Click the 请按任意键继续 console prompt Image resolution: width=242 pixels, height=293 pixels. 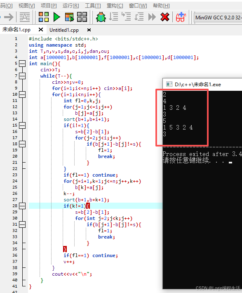click(187, 161)
